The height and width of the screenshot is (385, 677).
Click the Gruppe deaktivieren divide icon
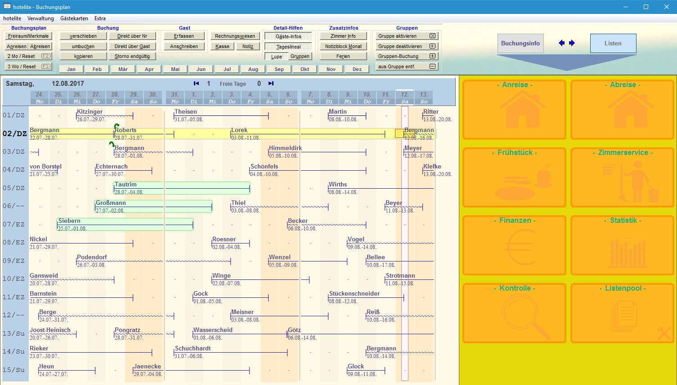pyautogui.click(x=432, y=46)
